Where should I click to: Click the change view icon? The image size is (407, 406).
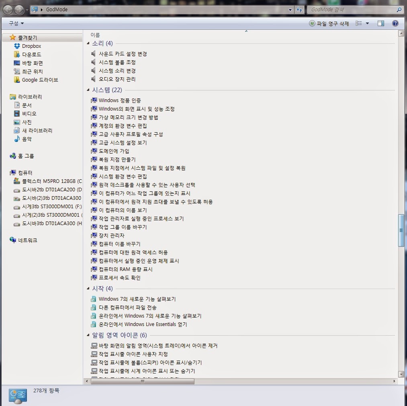[x=358, y=23]
